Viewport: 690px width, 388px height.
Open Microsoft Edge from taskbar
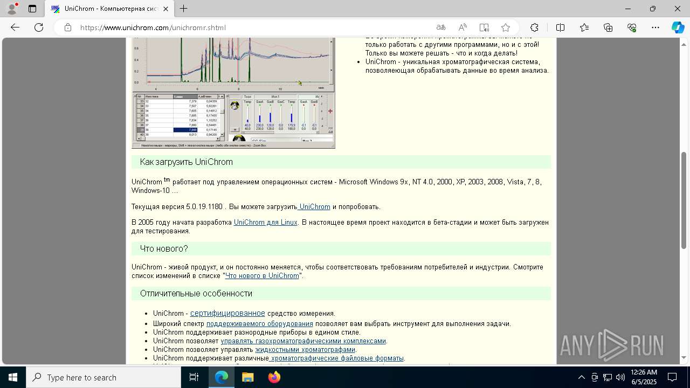coord(222,377)
